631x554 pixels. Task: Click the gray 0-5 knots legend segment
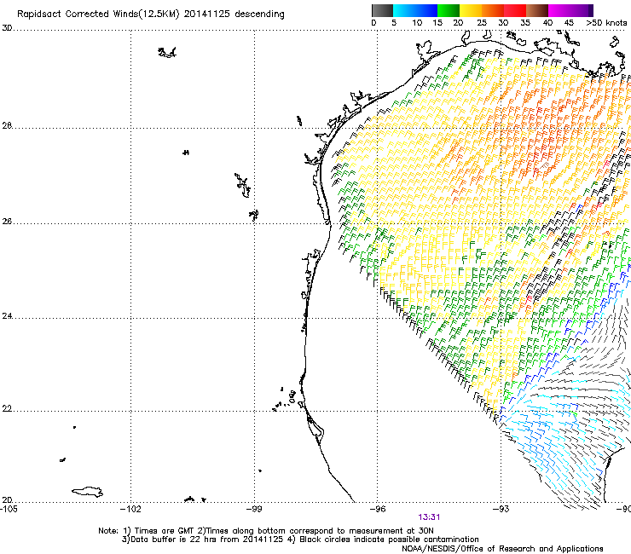pos(382,10)
